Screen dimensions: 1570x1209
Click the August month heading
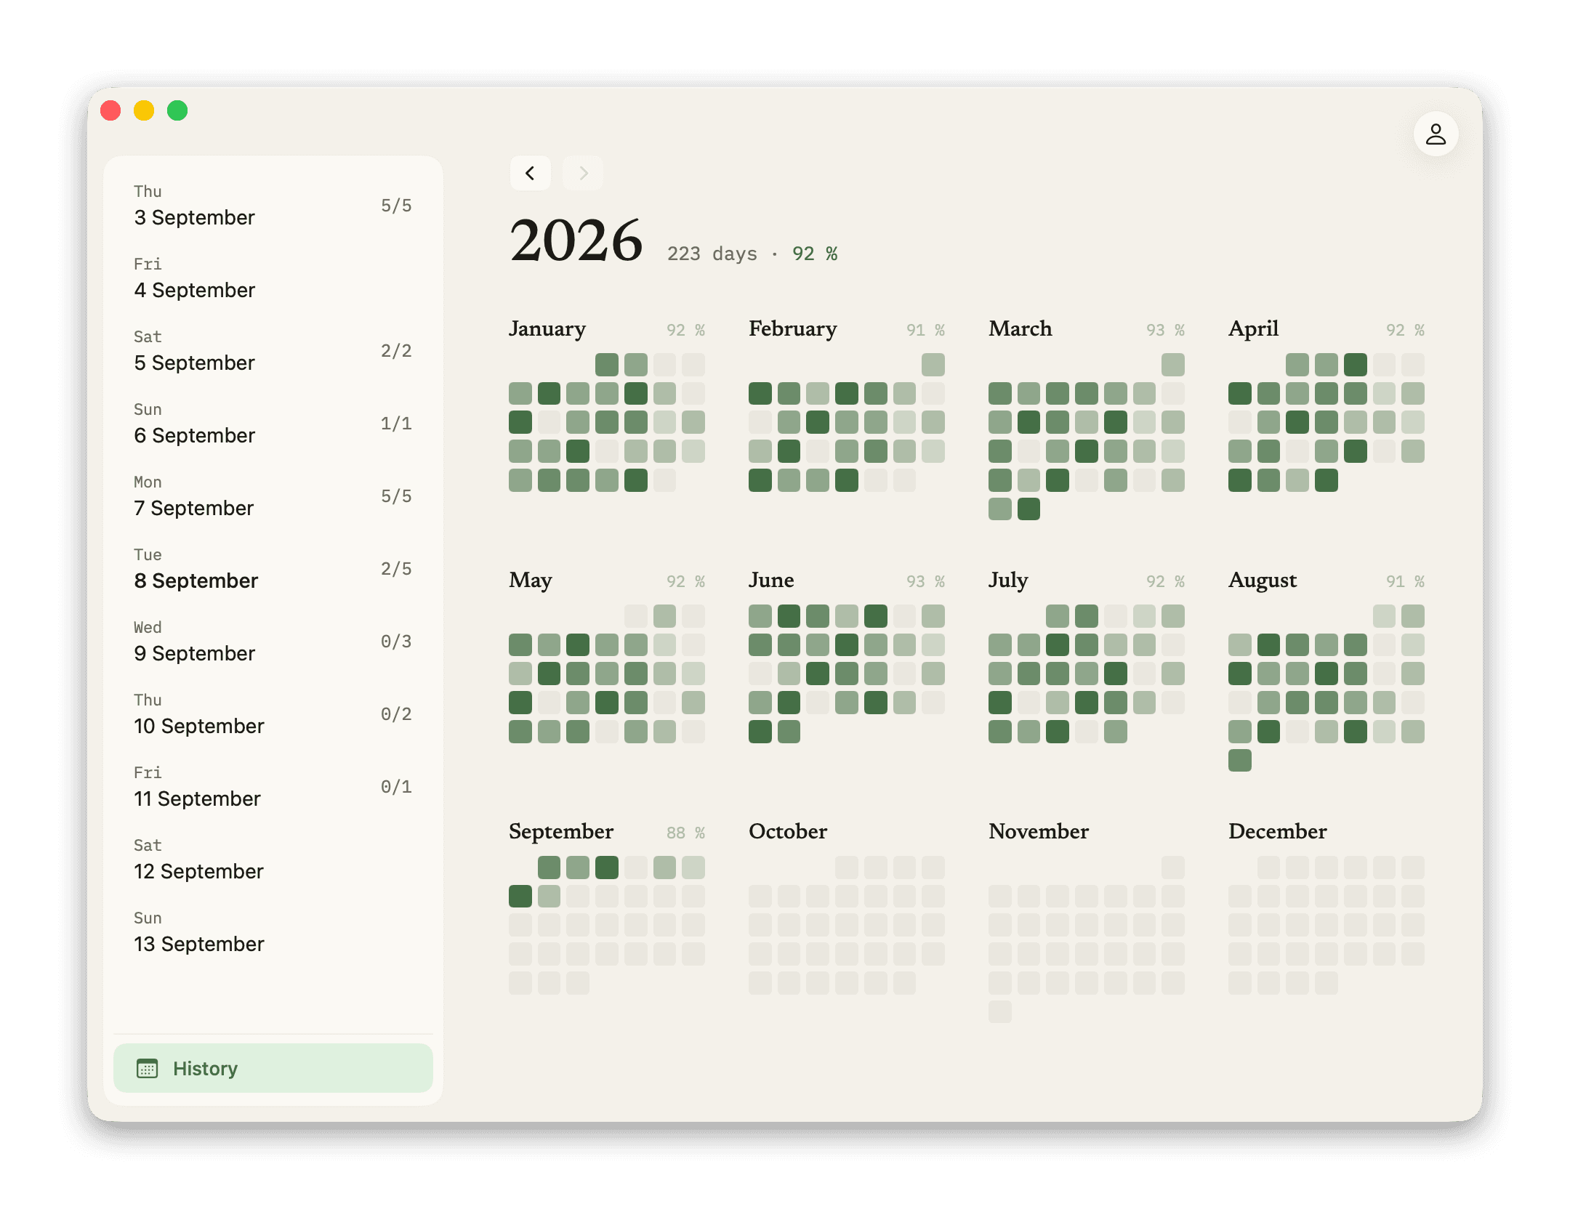(1263, 581)
